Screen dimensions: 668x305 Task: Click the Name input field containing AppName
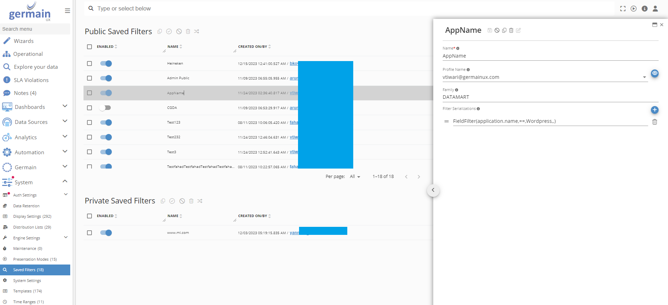click(x=550, y=56)
